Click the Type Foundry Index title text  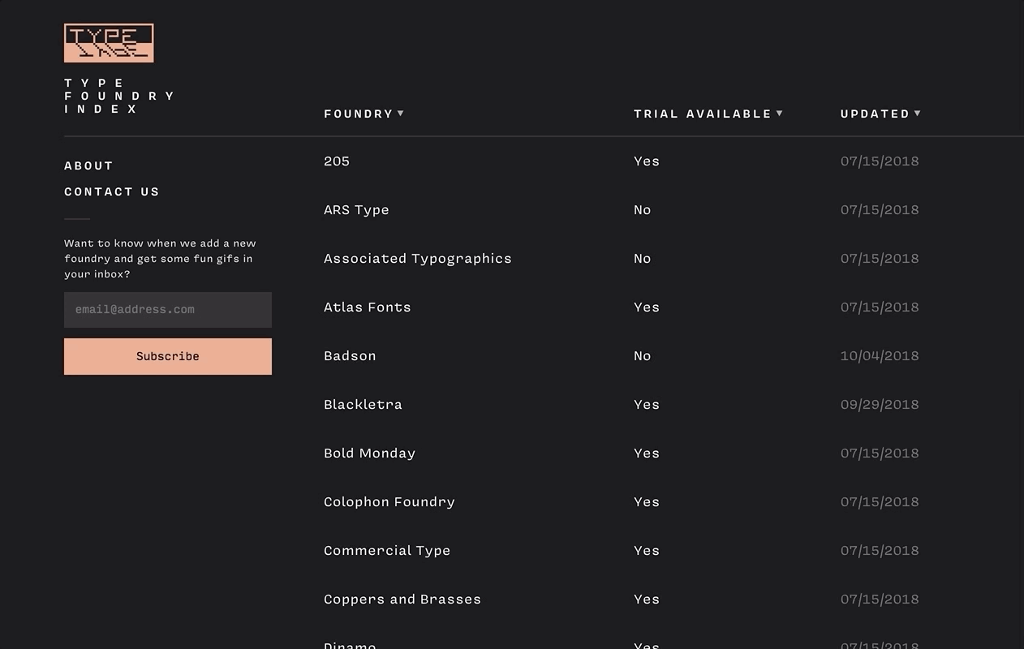pyautogui.click(x=118, y=96)
